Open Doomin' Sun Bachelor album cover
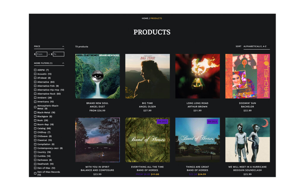304x190 pixels. pos(248,76)
